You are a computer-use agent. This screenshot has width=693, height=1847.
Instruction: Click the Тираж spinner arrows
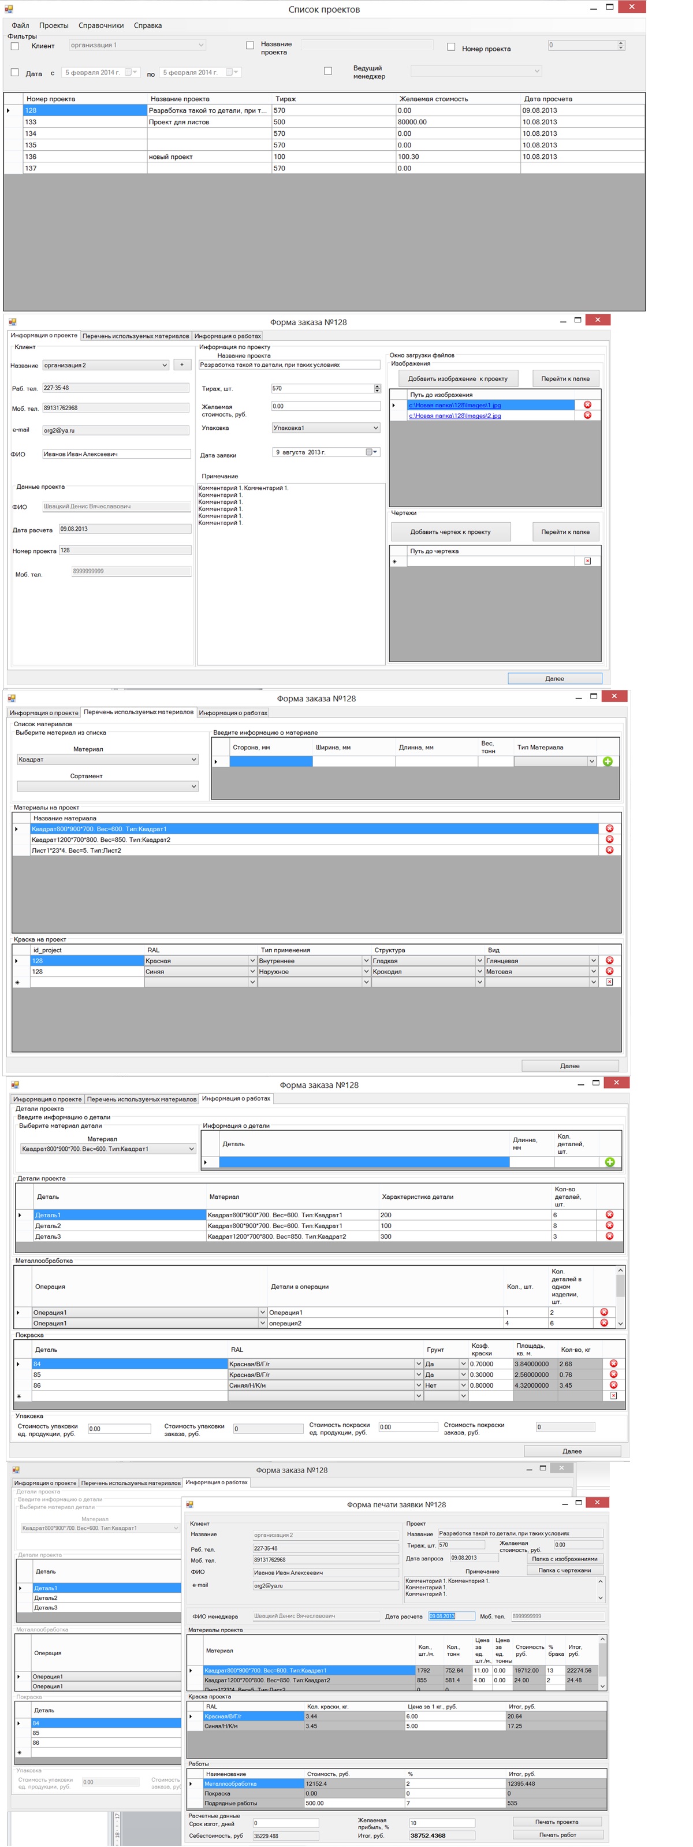pos(378,388)
